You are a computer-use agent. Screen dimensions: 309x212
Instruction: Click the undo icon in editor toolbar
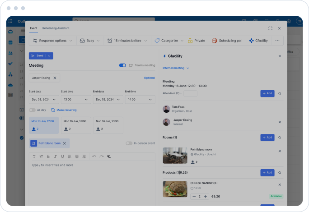click(x=94, y=157)
